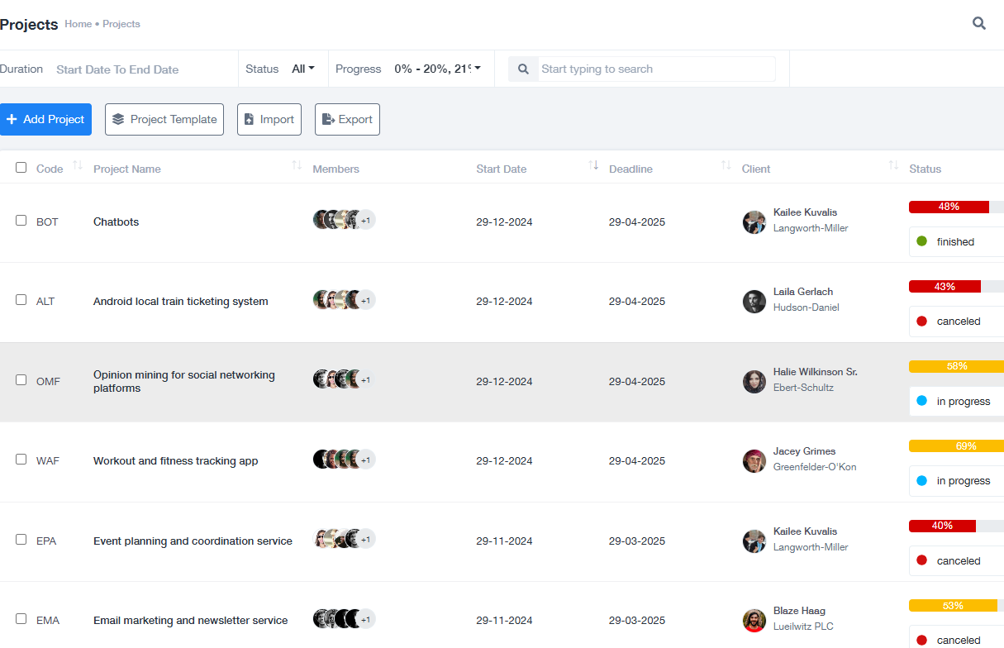Viewport: 1004px width, 648px height.
Task: Click the Add Project button
Action: pyautogui.click(x=45, y=120)
